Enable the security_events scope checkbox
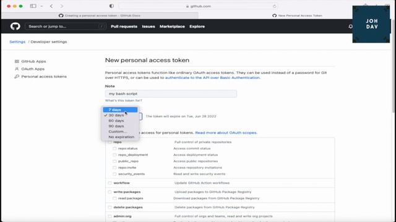 (114, 174)
